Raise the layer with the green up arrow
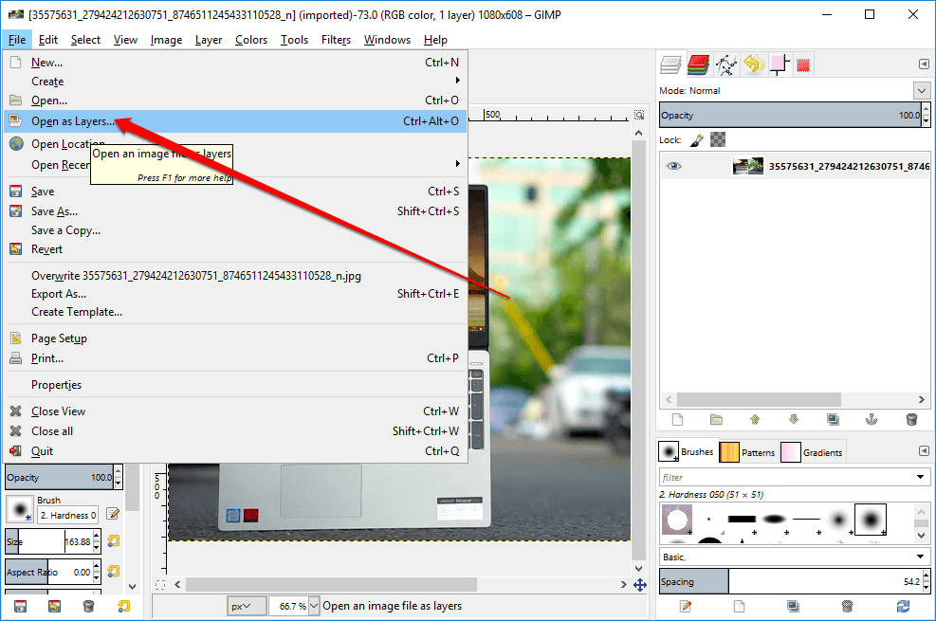Viewport: 936px width, 621px height. tap(755, 419)
